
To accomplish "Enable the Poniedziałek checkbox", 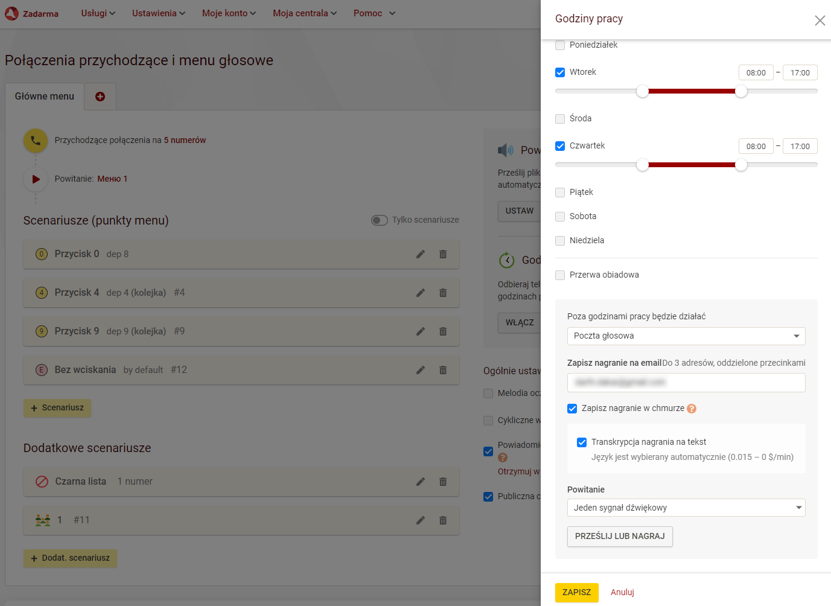I will pyautogui.click(x=560, y=45).
